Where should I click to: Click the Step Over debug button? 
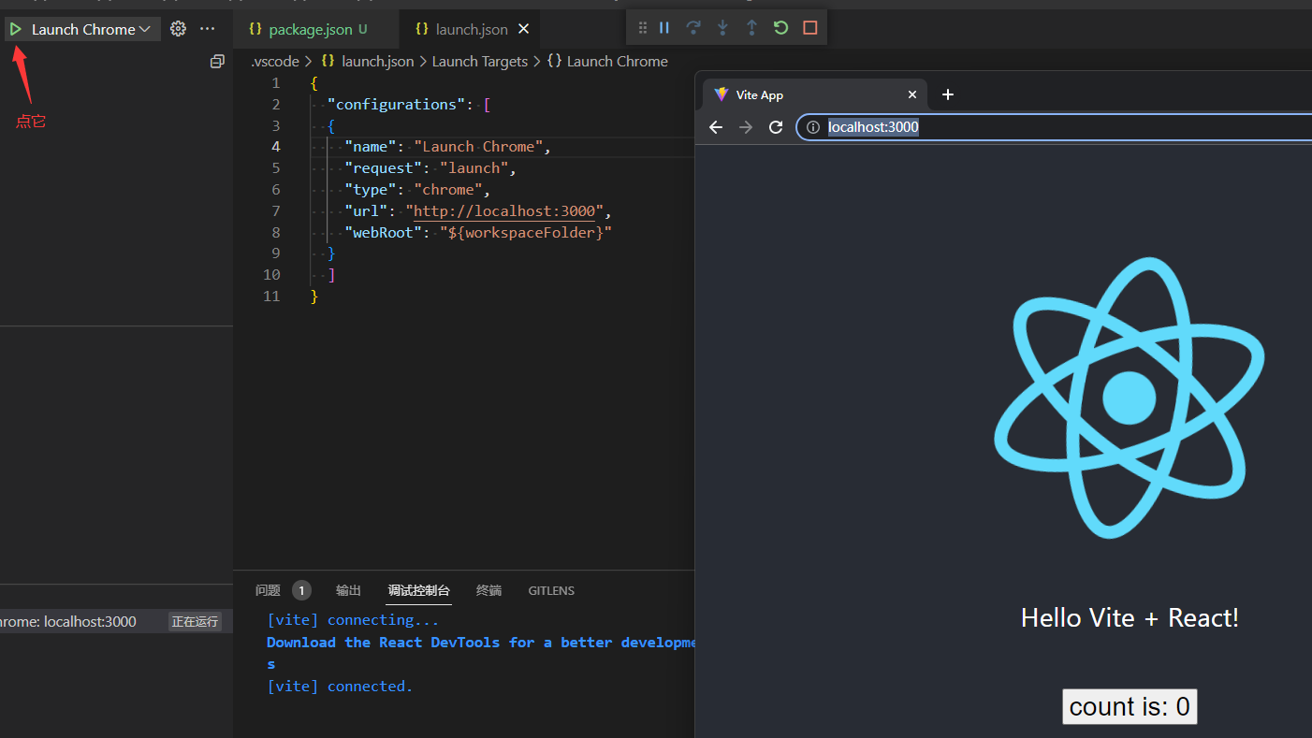693,28
